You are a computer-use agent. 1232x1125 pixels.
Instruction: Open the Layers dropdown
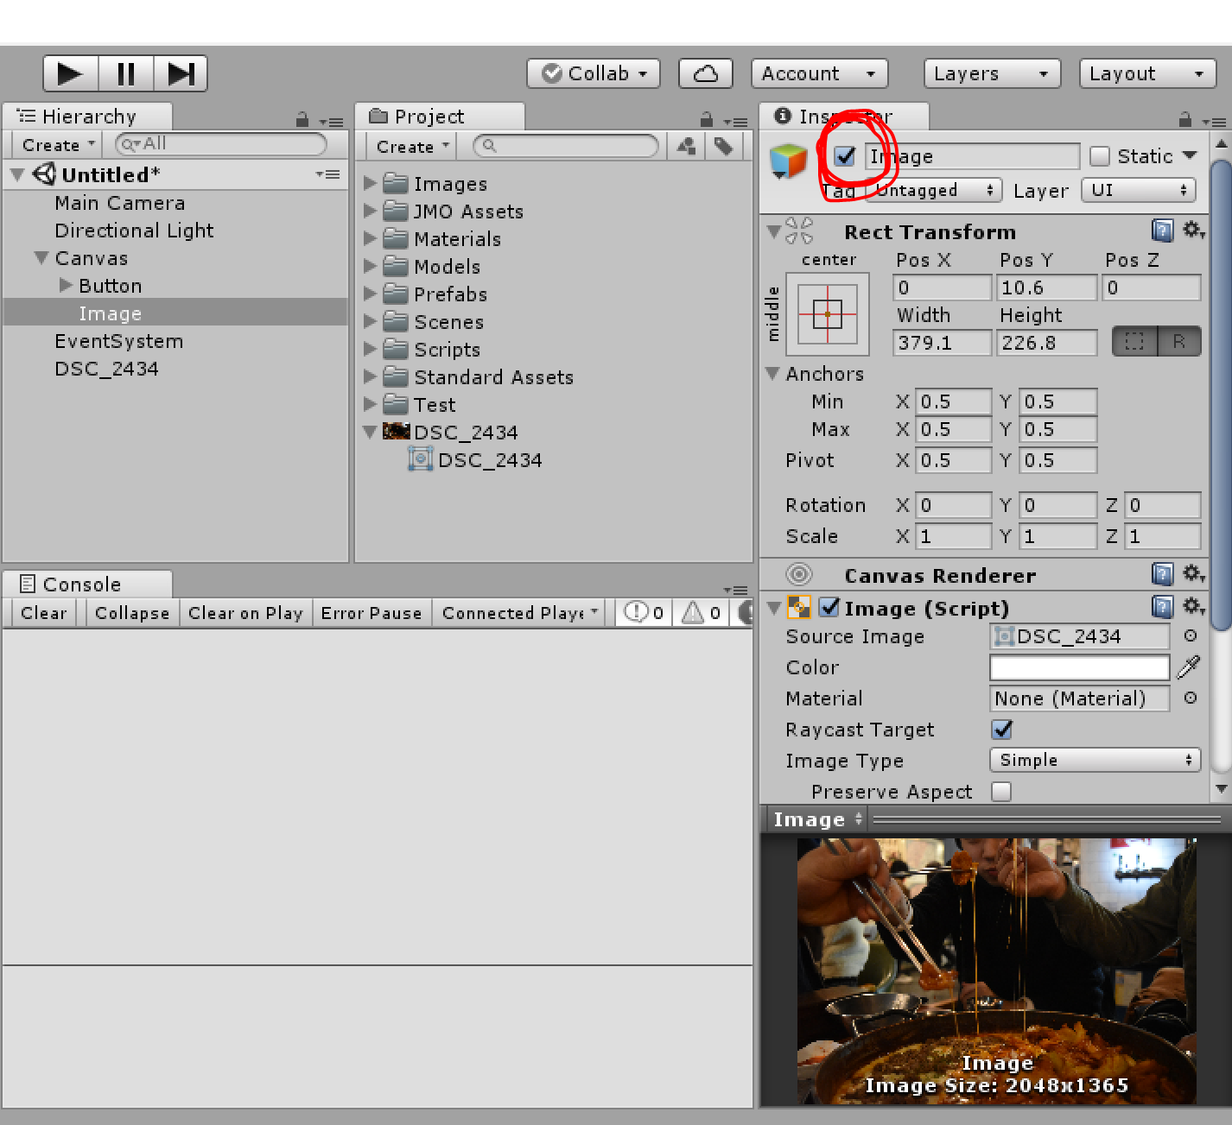tap(992, 73)
